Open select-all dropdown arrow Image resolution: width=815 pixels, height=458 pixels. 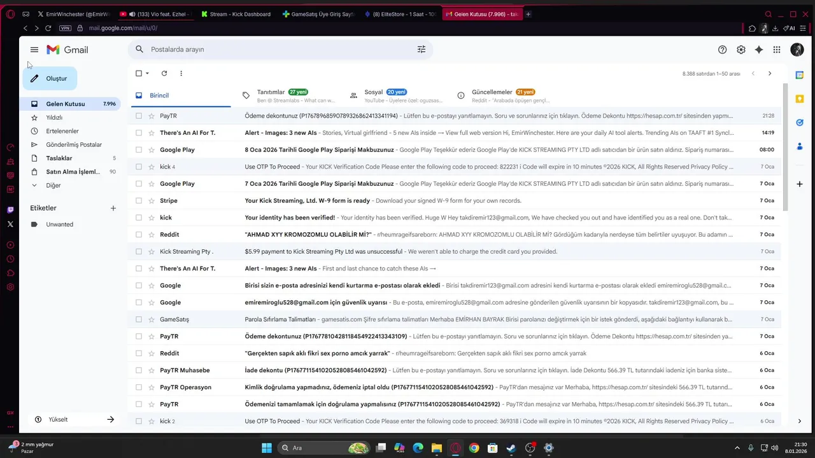pyautogui.click(x=148, y=73)
